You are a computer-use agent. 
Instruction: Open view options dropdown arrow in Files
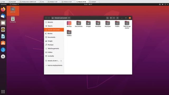114,18
